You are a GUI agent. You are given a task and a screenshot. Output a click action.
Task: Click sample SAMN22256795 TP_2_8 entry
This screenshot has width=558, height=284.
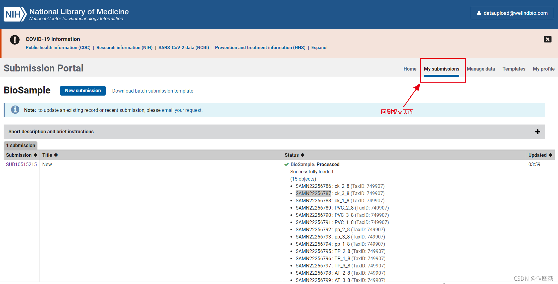tap(341, 251)
